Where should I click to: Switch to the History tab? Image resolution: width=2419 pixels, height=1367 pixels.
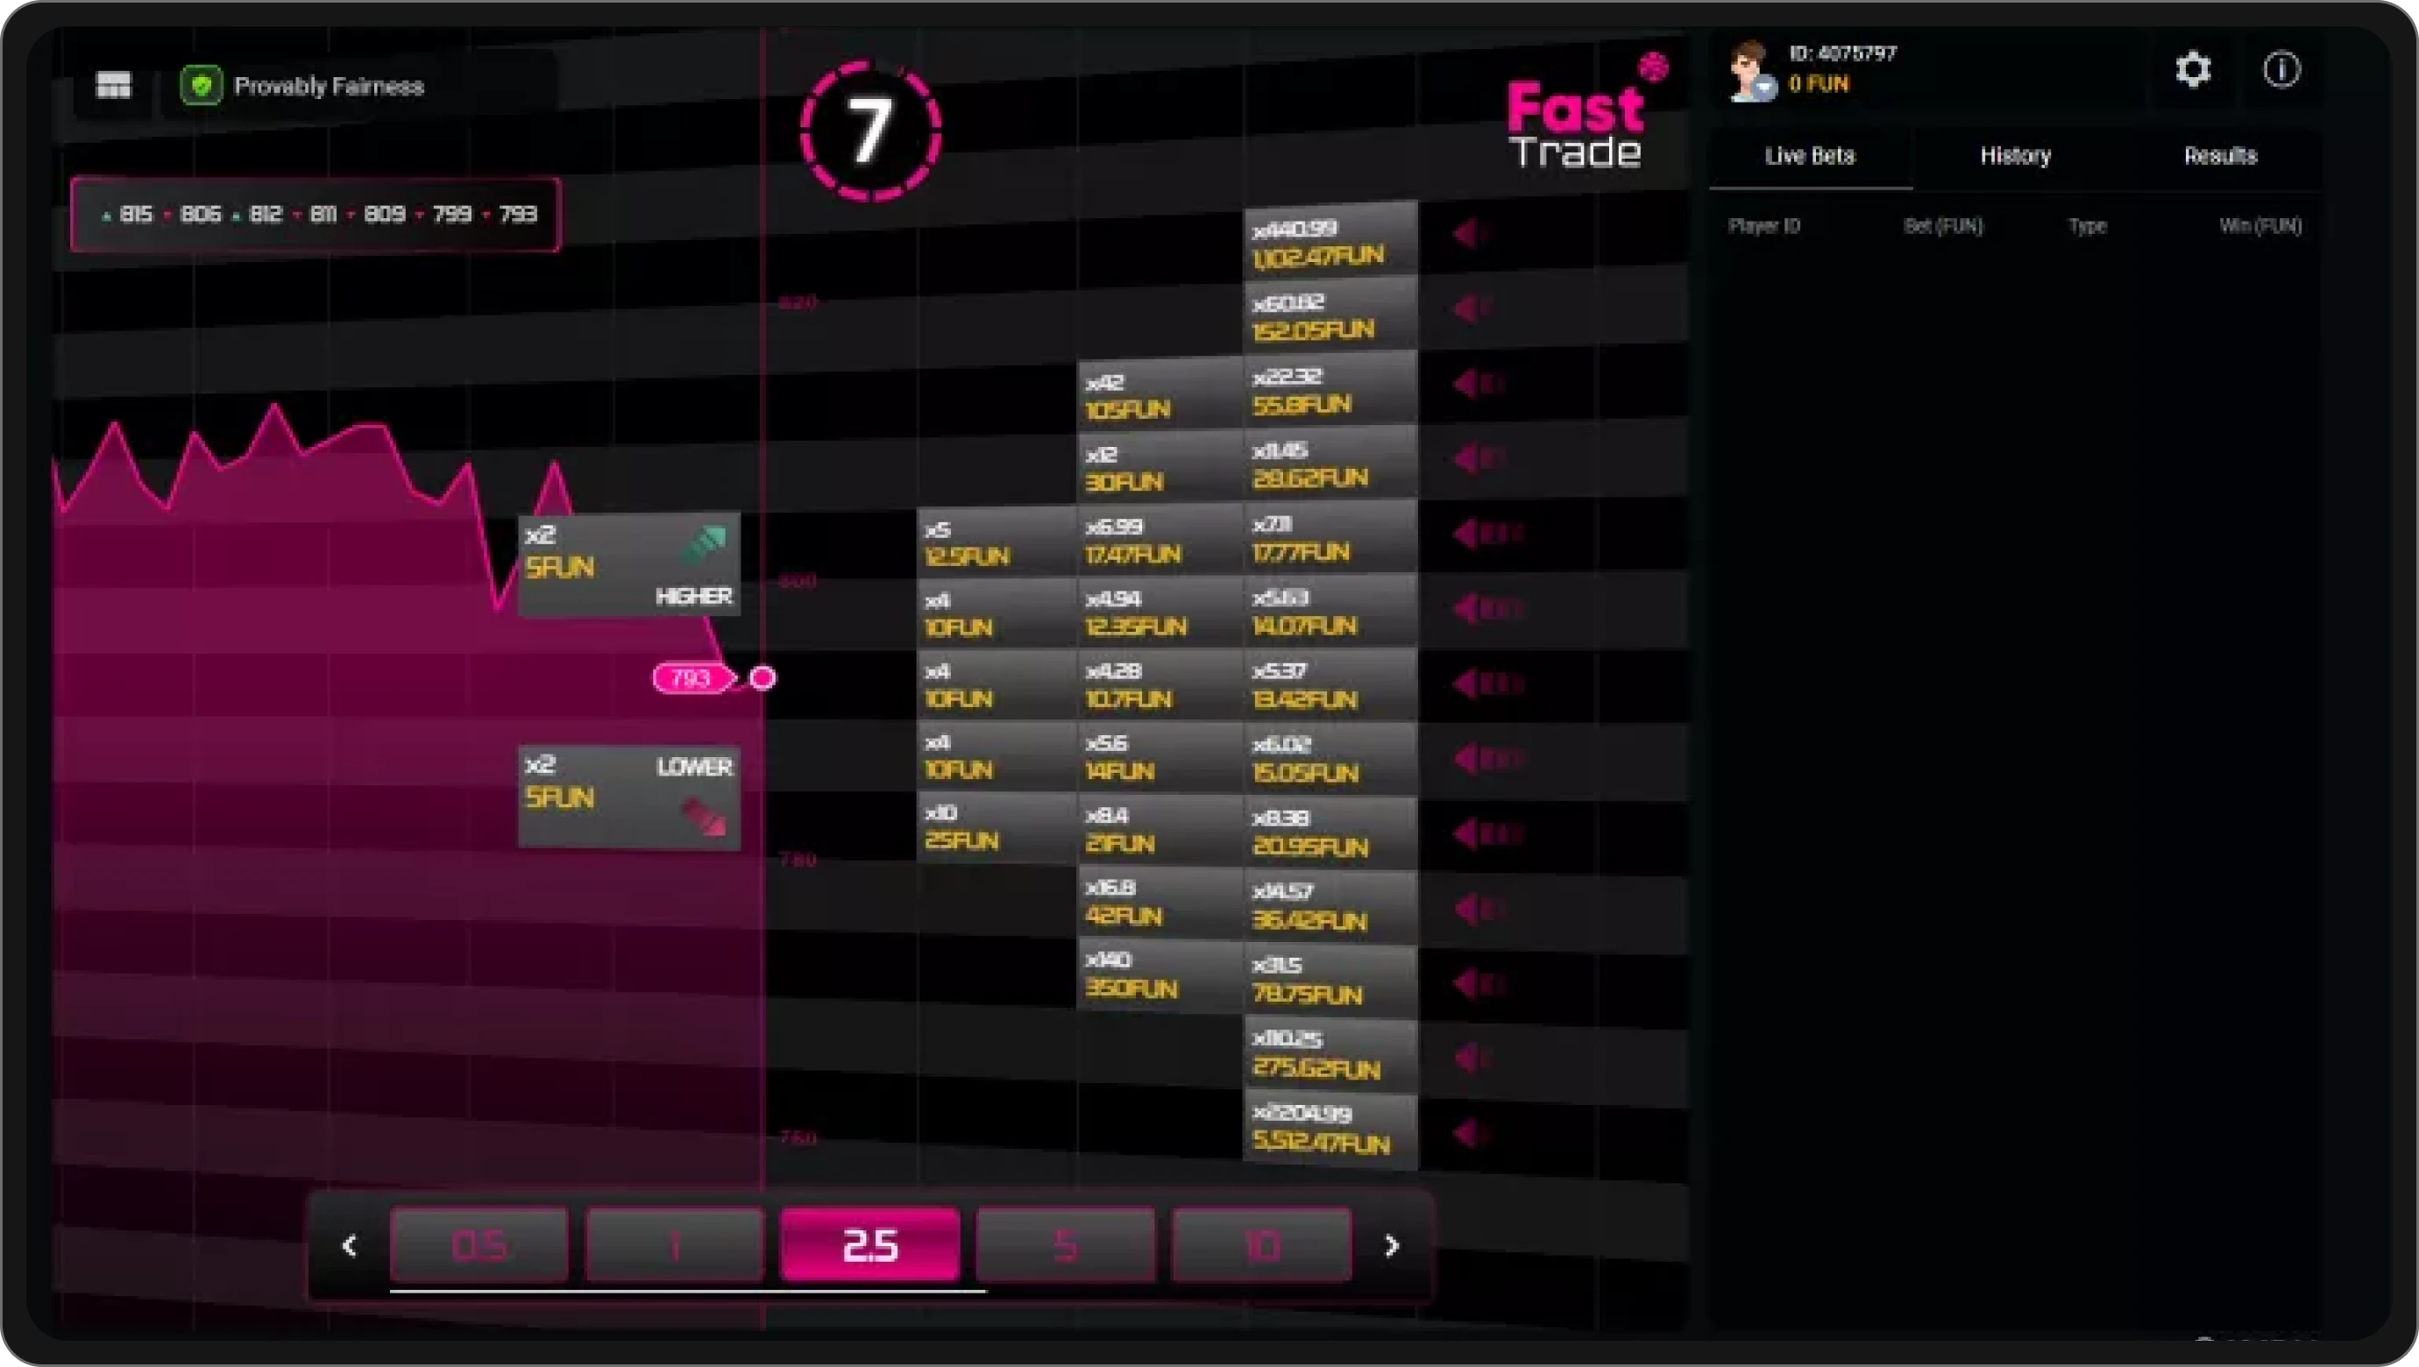[x=2015, y=156]
